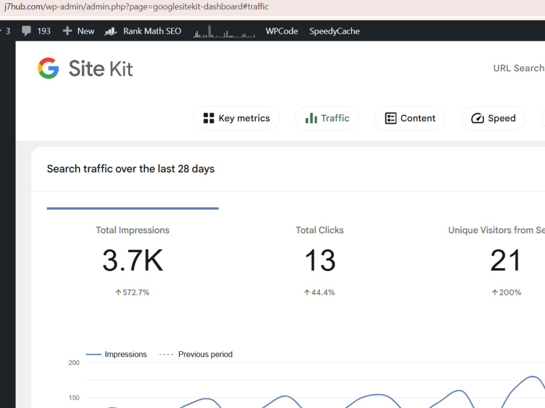545x408 pixels.
Task: Open the Rank Math SEO menu
Action: 143,31
